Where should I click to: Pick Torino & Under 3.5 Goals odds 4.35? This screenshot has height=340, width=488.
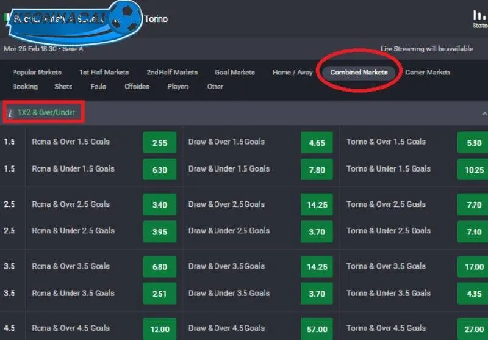click(473, 294)
